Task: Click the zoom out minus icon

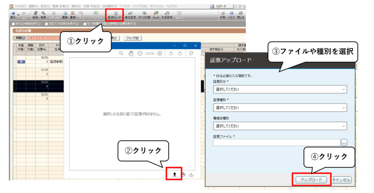Action: pos(140,54)
